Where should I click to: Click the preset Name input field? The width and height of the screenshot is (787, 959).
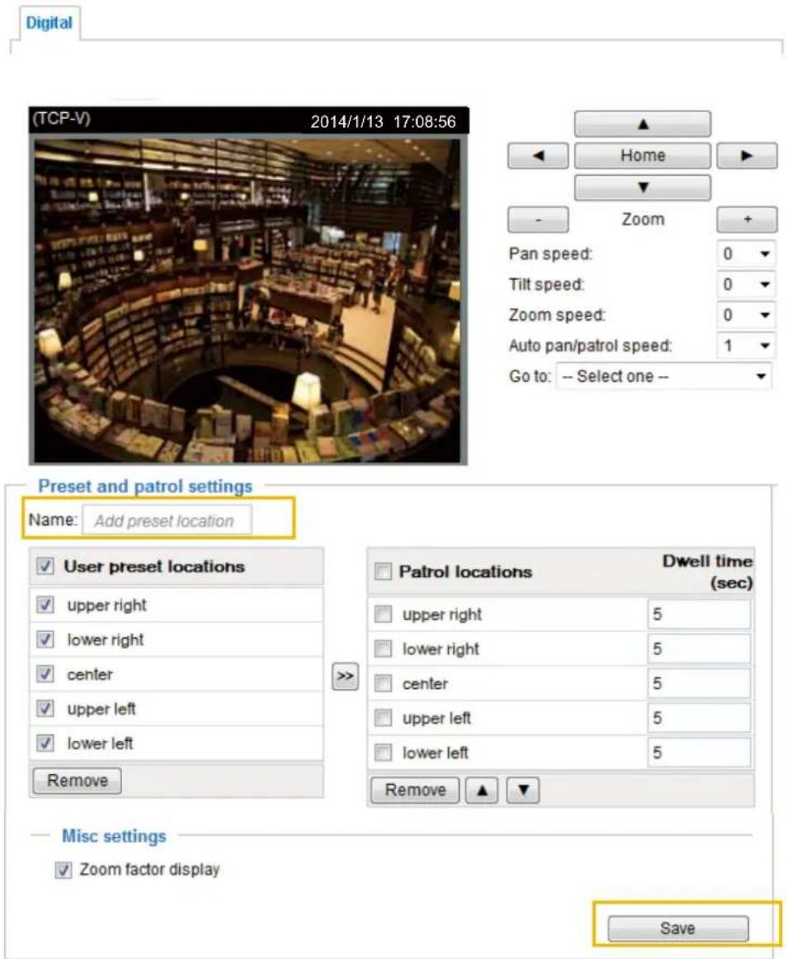pos(167,521)
